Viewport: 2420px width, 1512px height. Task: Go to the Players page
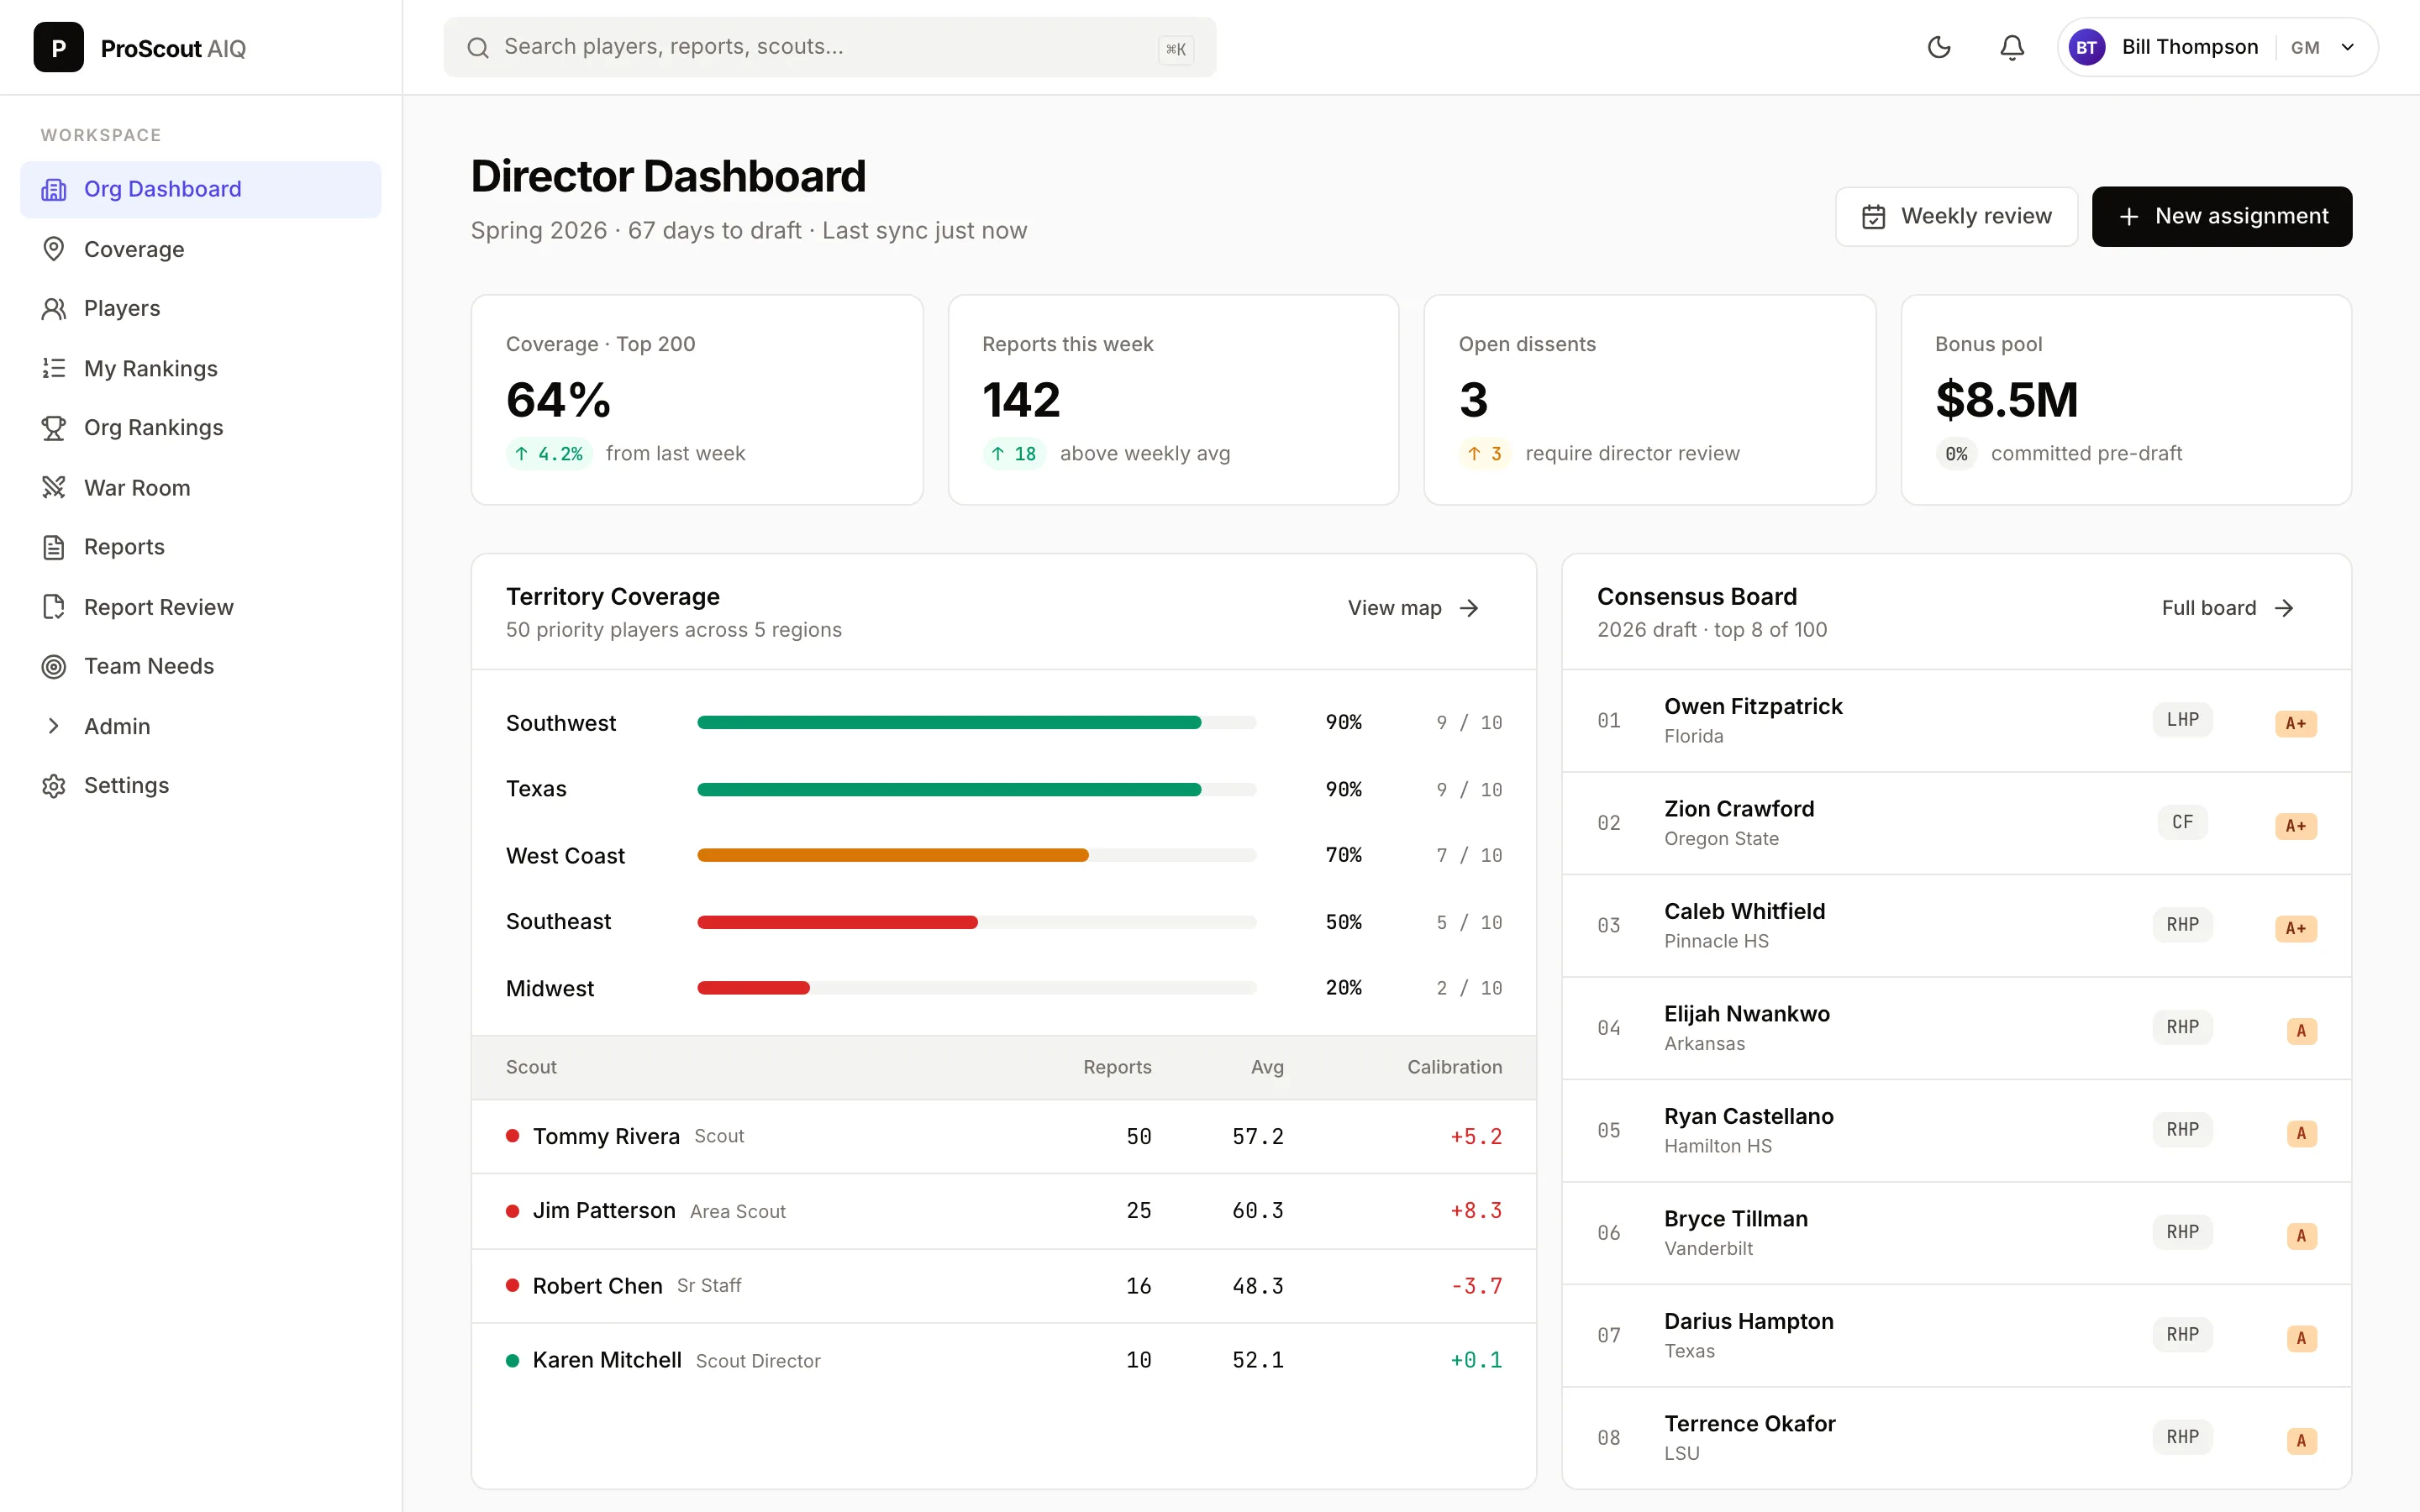tap(201, 308)
